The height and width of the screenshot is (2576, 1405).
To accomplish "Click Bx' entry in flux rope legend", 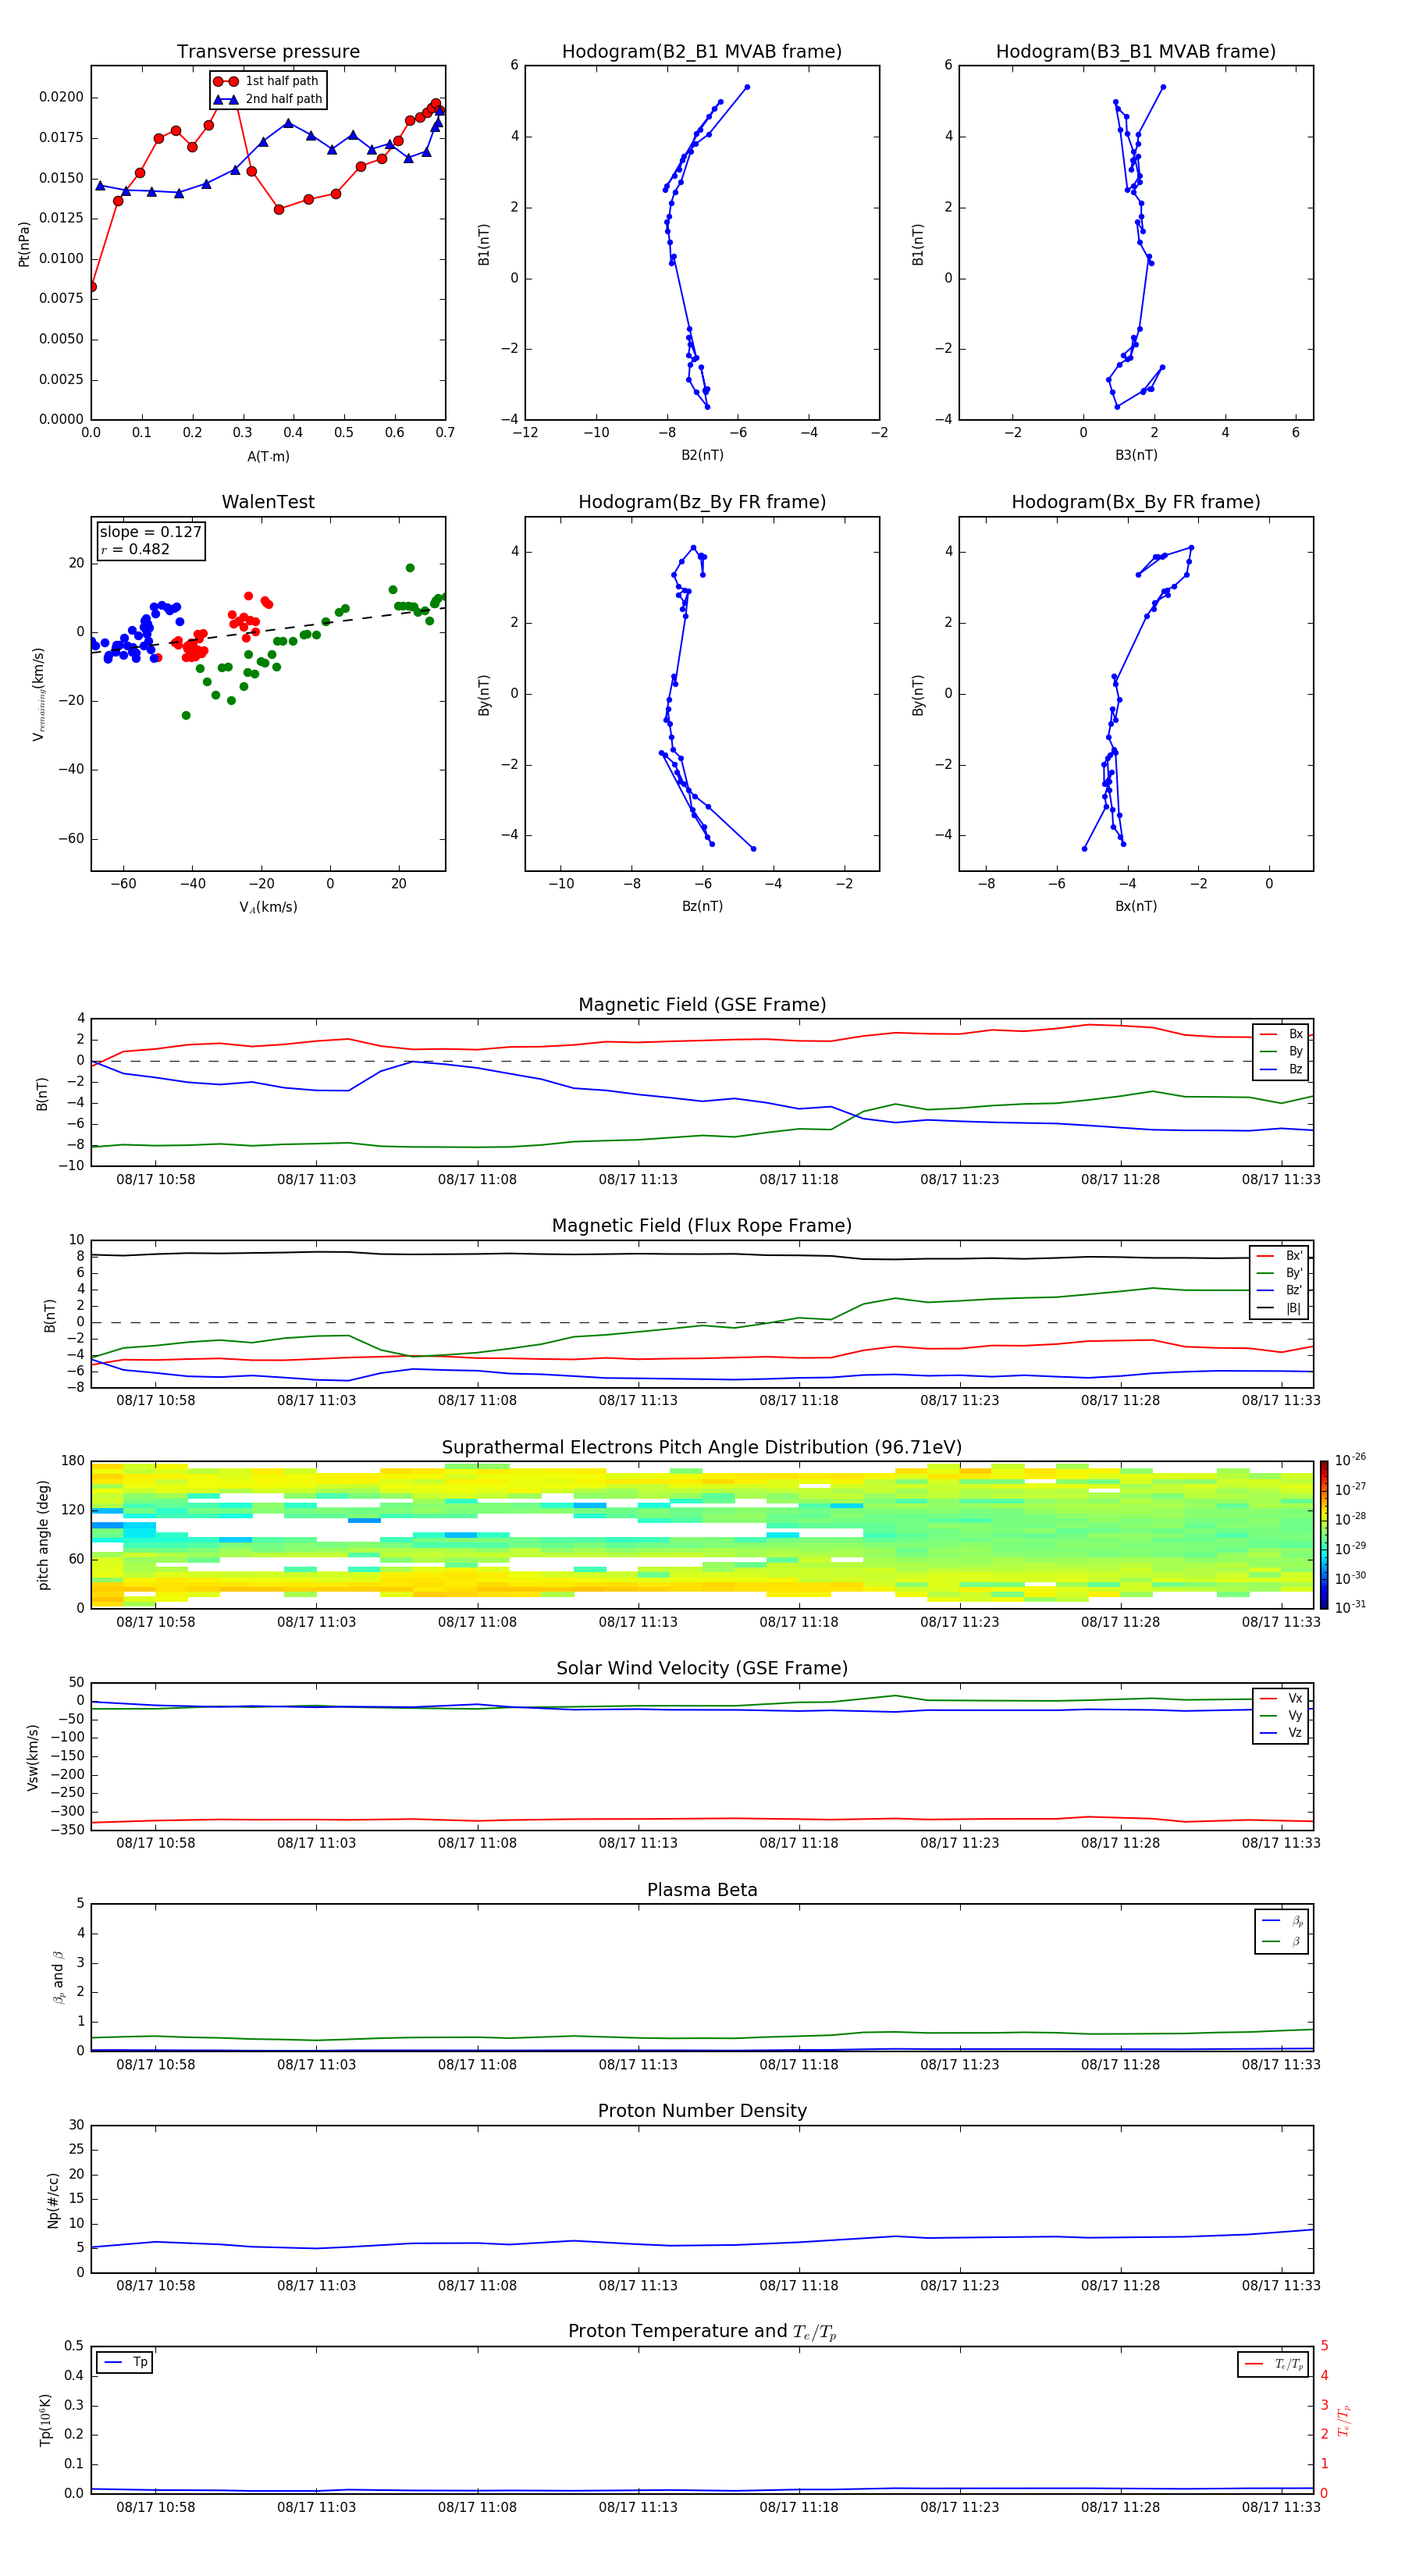I will coord(1279,1255).
